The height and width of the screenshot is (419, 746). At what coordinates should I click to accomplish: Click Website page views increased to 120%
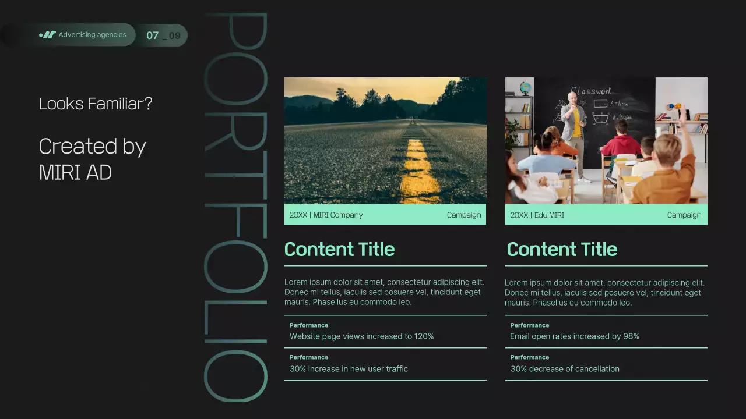point(361,336)
